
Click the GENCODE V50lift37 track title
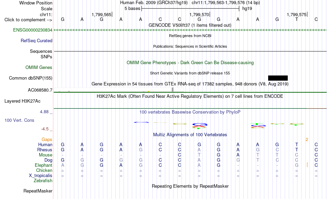tap(190, 25)
